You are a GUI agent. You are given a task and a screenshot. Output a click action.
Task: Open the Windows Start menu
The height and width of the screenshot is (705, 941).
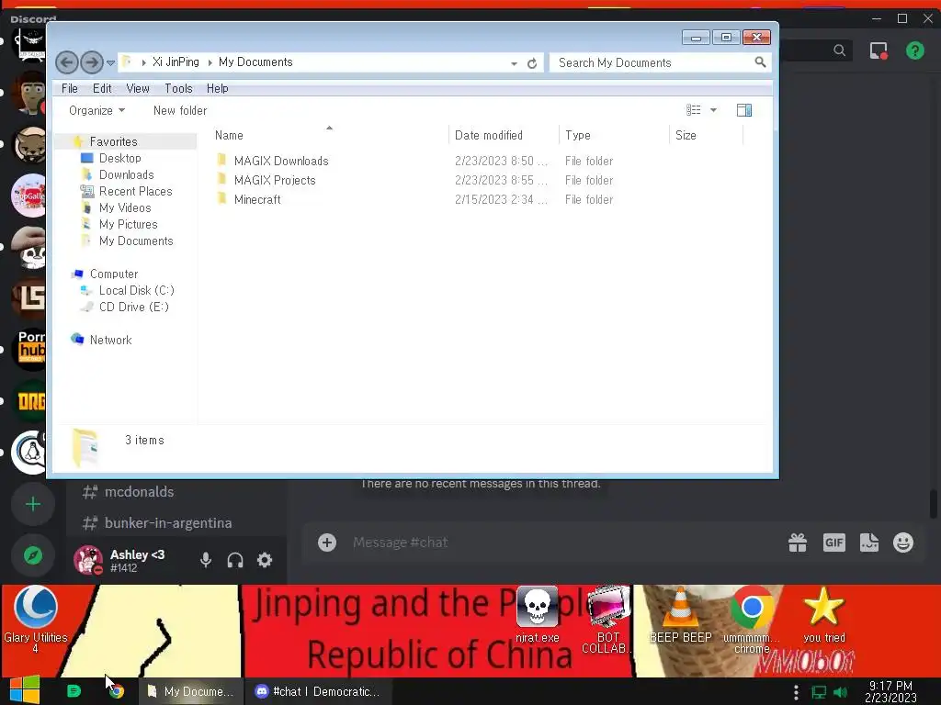pyautogui.click(x=25, y=690)
